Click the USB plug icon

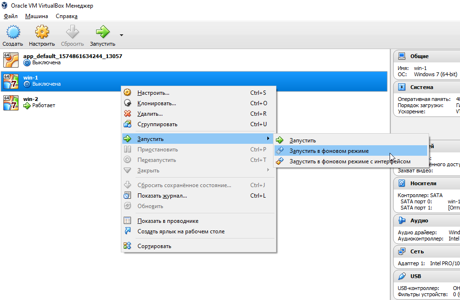pyautogui.click(x=401, y=276)
